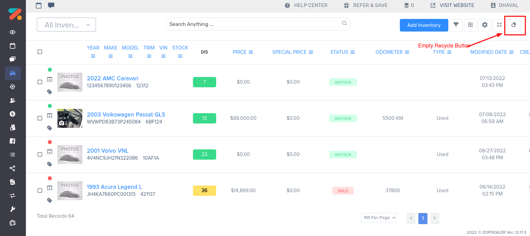Click the collapse arrows button
This screenshot has height=236, width=530.
pyautogui.click(x=499, y=25)
